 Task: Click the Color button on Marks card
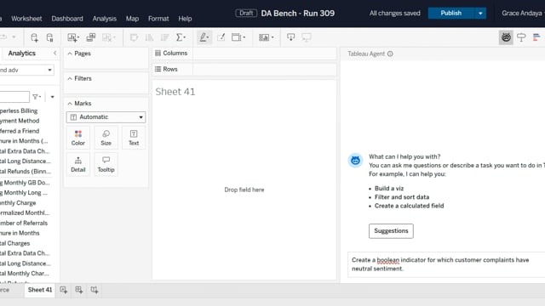pos(78,138)
